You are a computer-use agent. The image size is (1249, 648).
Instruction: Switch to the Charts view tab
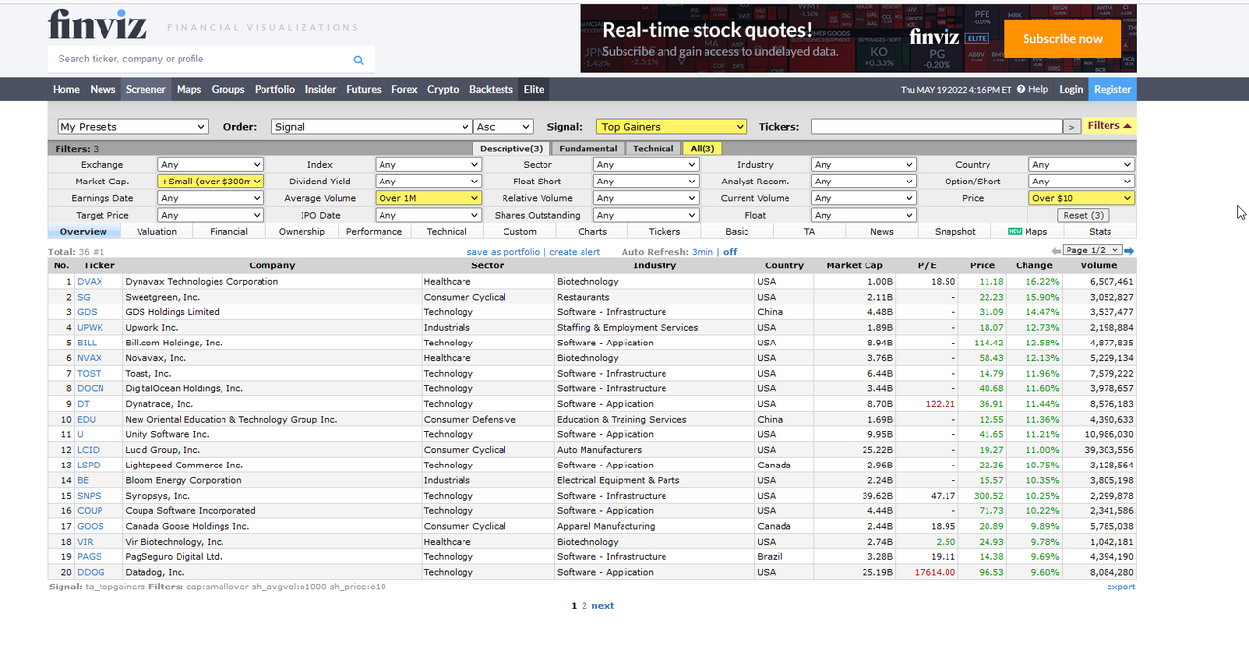(592, 232)
